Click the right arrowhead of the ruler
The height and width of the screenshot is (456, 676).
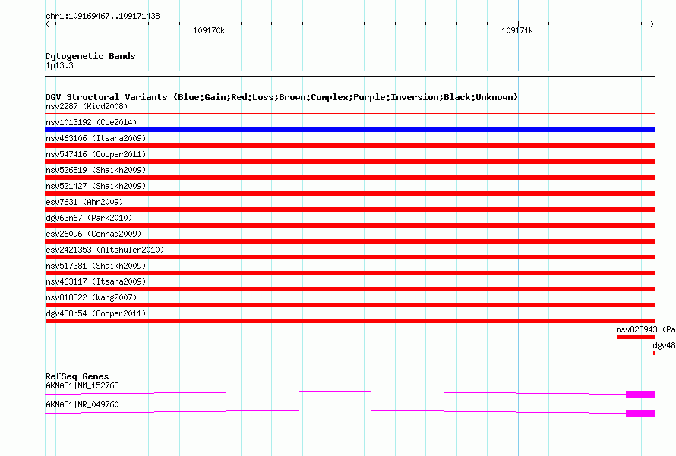(652, 24)
